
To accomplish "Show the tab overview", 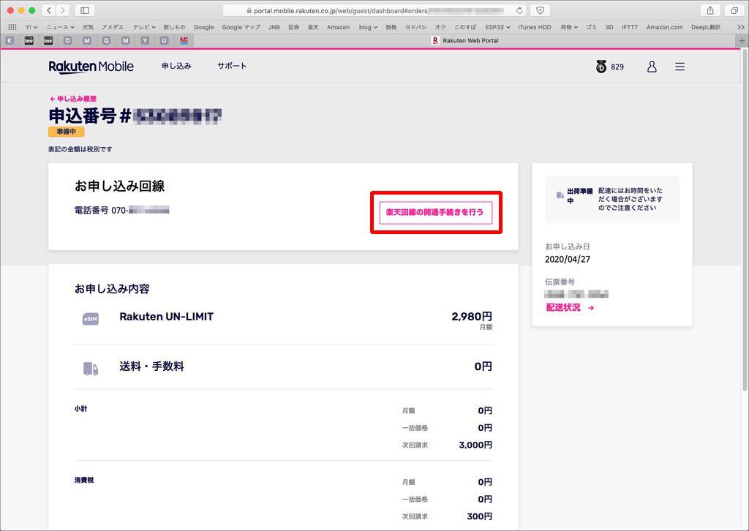I will coord(734,10).
